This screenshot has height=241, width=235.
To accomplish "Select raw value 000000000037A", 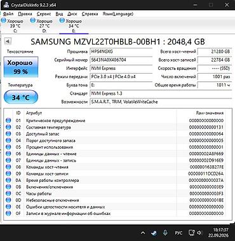I will click(x=206, y=181).
